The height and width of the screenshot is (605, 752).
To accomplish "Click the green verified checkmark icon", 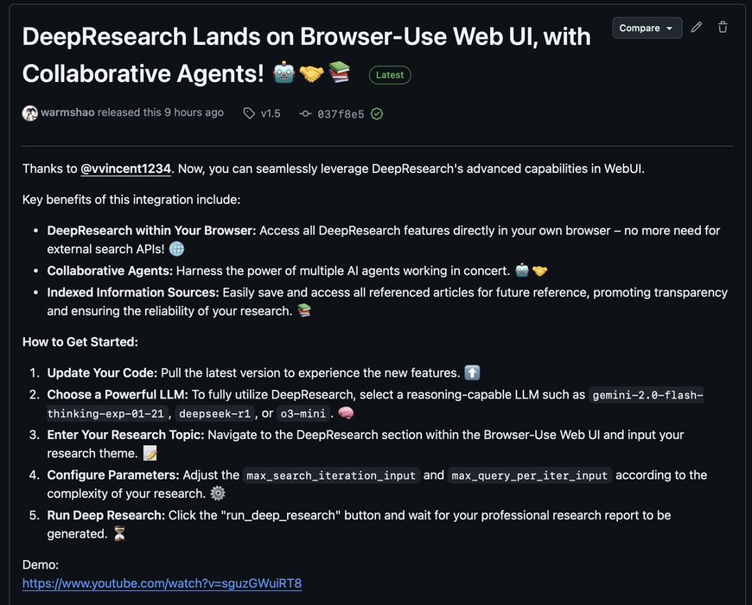I will pos(377,113).
